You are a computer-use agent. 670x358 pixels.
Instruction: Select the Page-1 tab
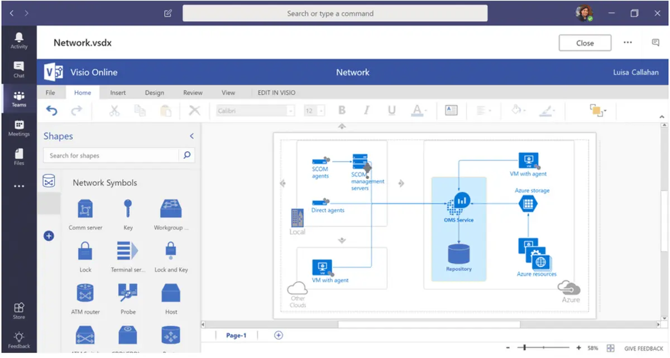(236, 335)
